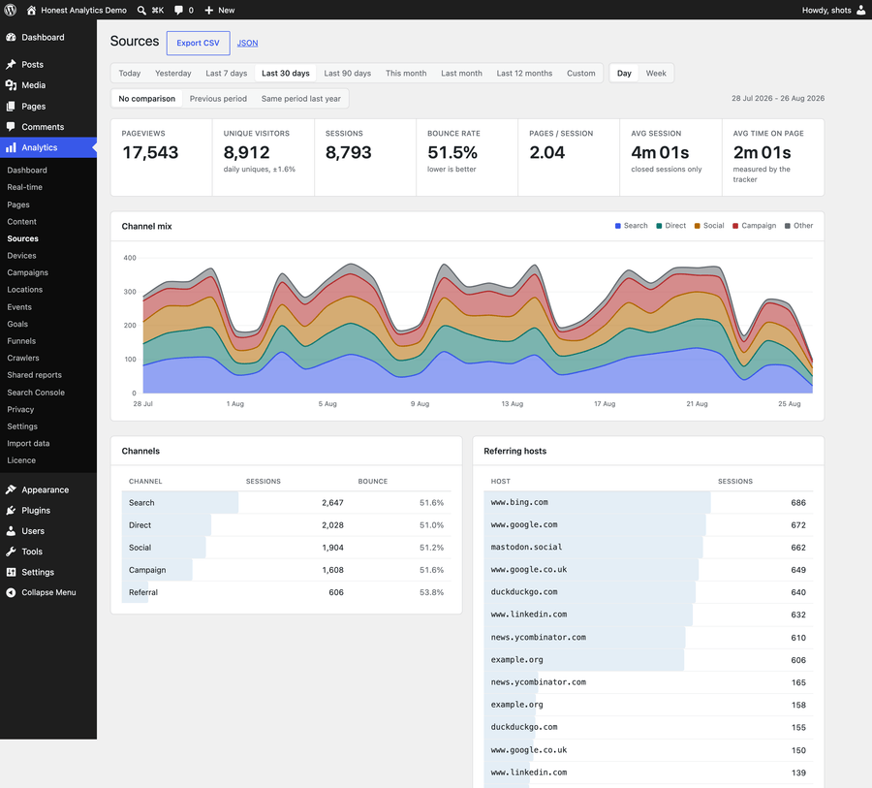872x788 pixels.
Task: Click the comments bubble icon in admin bar
Action: click(178, 10)
